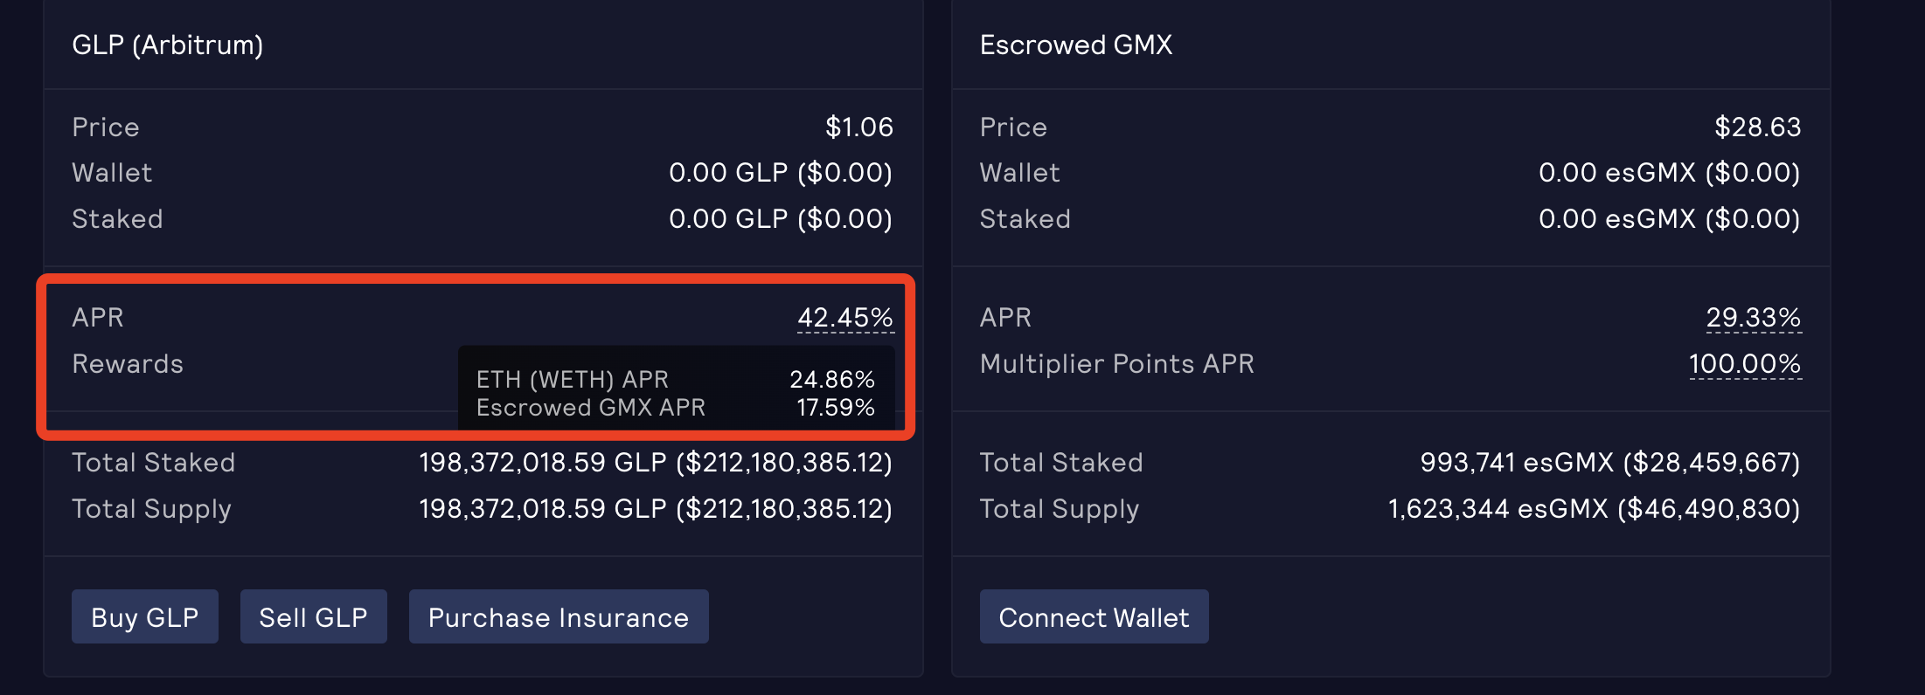Select the esGMX price $28.63

click(1757, 127)
